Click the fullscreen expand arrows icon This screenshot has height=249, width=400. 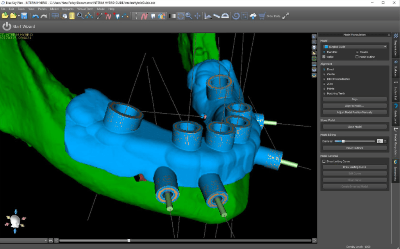(286, 16)
